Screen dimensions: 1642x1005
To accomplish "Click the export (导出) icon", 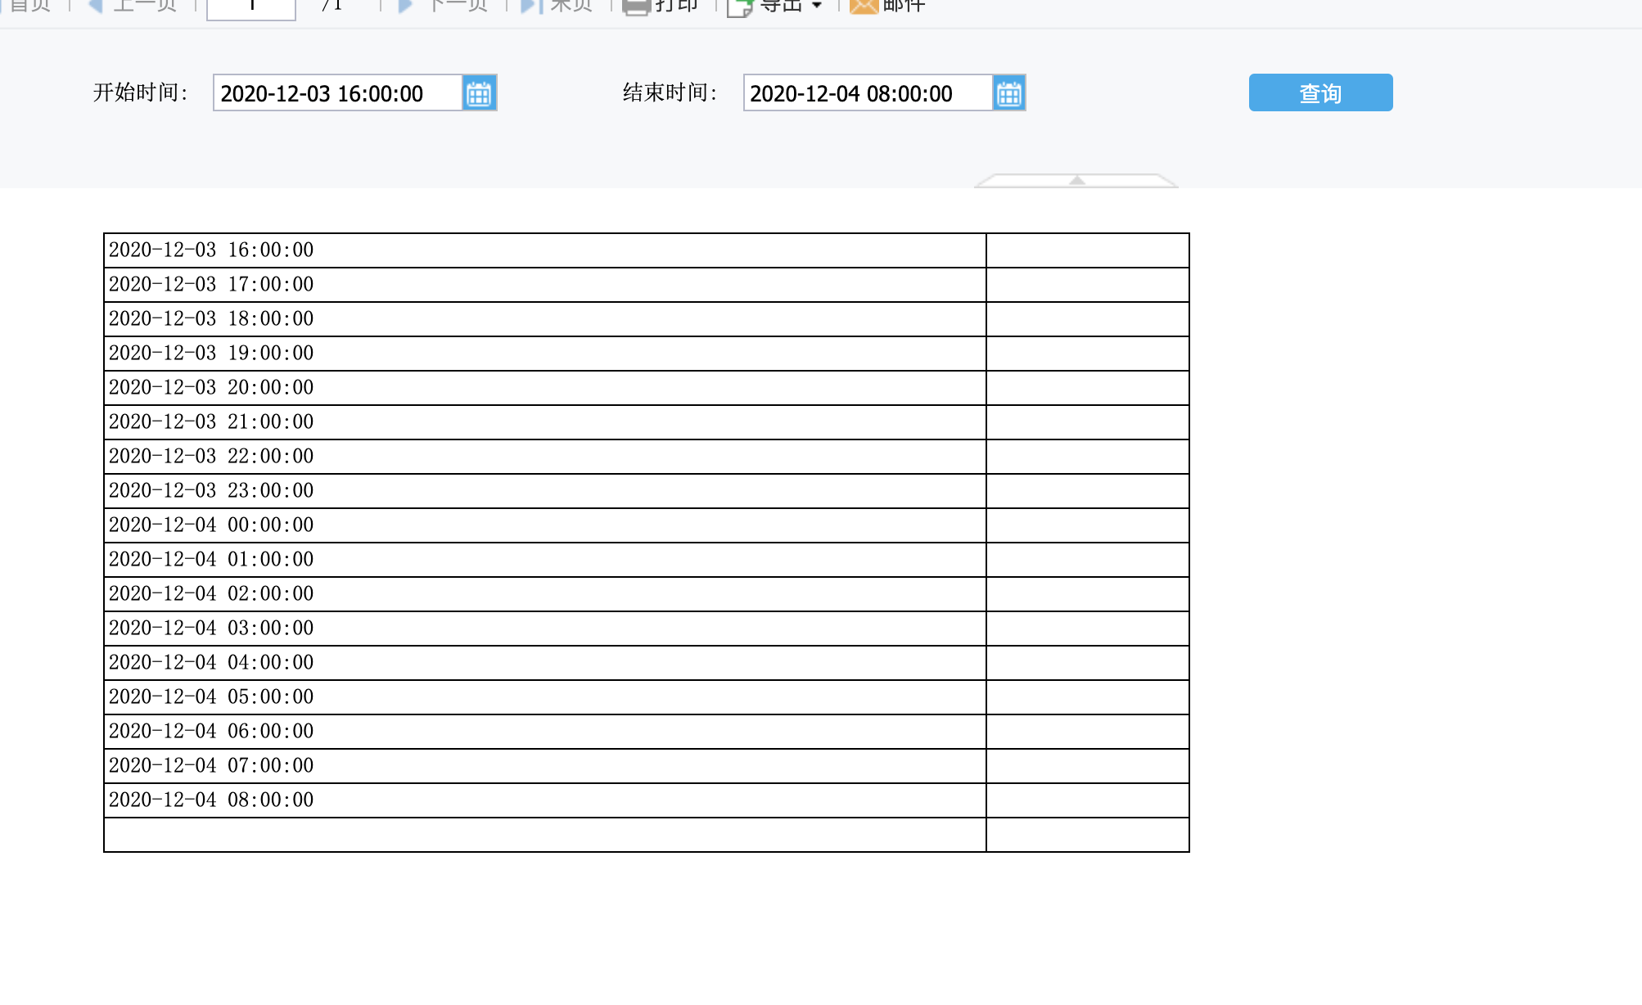I will pyautogui.click(x=739, y=7).
